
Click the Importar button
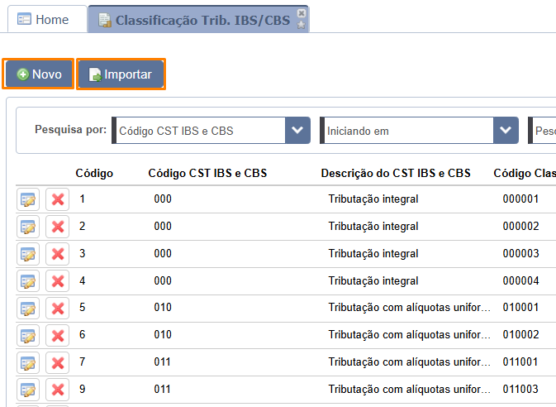pos(121,74)
